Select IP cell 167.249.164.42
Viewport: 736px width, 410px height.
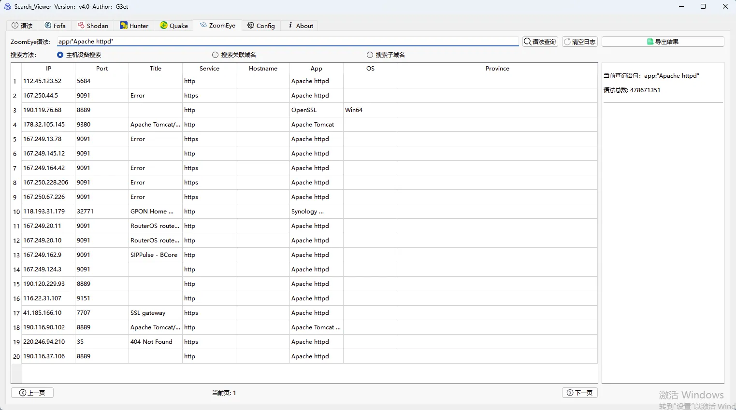coord(48,168)
